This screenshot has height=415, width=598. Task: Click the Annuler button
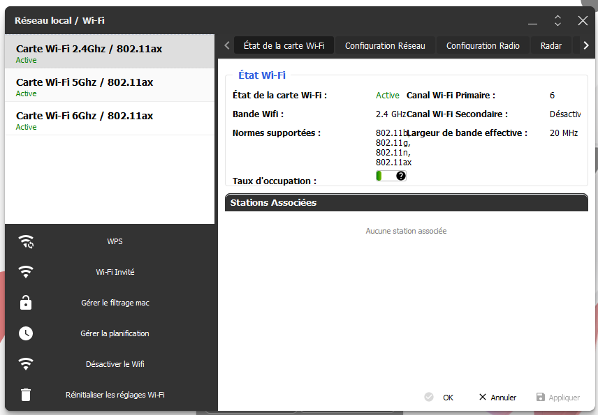[x=497, y=397]
